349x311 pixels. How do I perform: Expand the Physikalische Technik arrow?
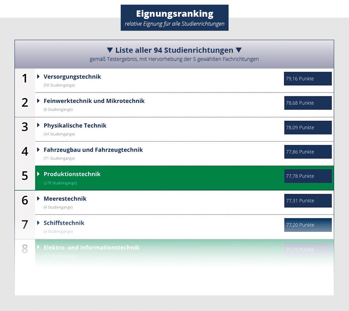point(38,125)
